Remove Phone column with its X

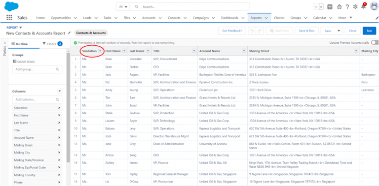click(x=59, y=183)
